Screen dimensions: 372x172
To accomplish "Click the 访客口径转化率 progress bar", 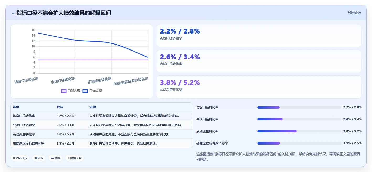I will click(299, 107).
